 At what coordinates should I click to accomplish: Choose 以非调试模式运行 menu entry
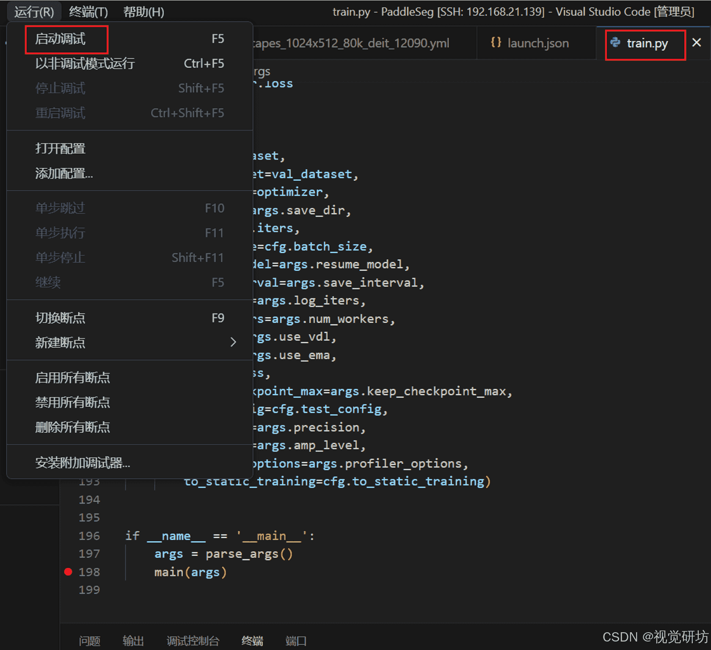pos(84,63)
